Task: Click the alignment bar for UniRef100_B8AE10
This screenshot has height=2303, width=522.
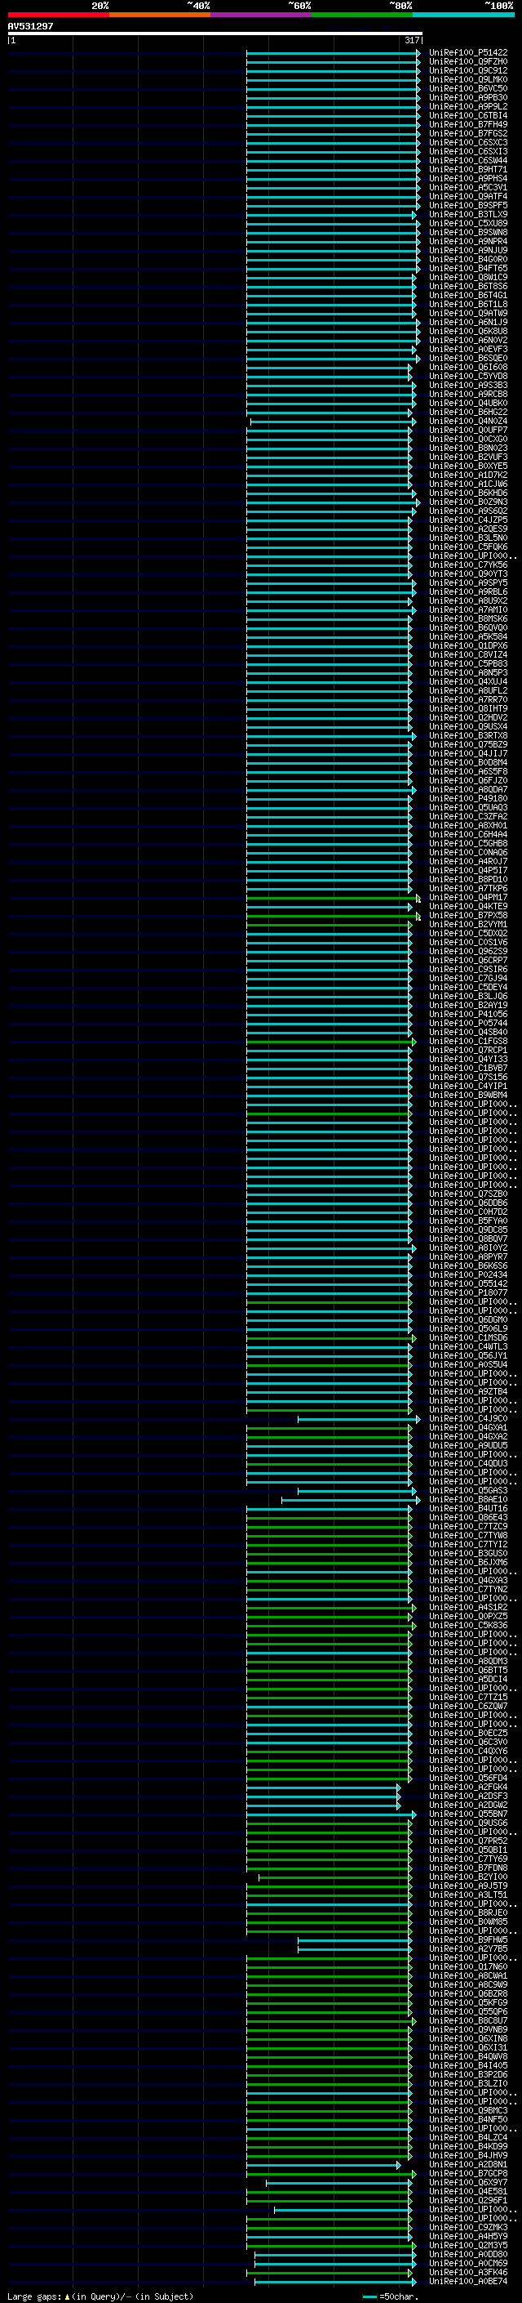Action: (x=351, y=1500)
